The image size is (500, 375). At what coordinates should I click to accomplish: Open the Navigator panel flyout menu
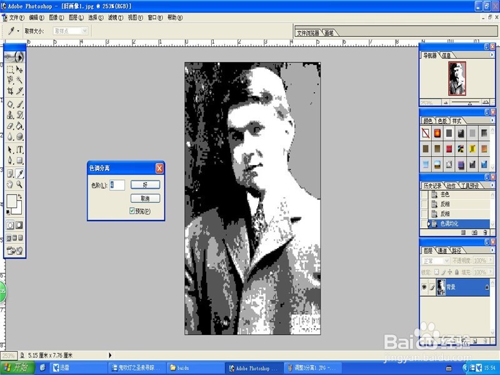point(492,55)
